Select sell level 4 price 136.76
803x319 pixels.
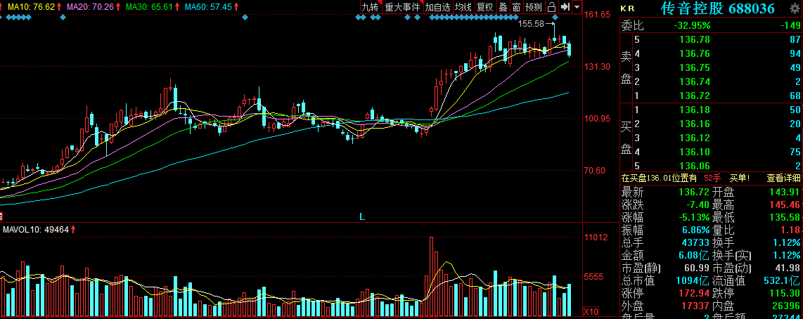point(693,53)
